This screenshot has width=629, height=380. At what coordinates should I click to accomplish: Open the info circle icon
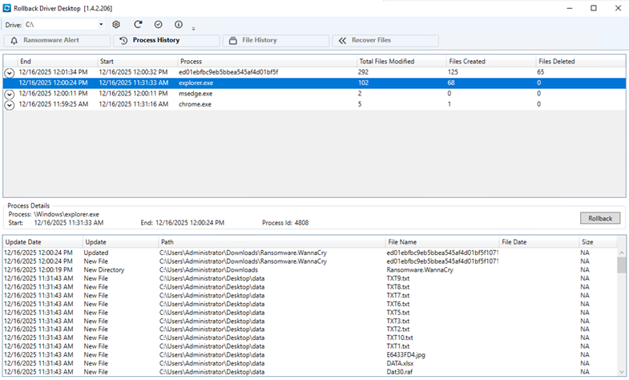(x=178, y=25)
